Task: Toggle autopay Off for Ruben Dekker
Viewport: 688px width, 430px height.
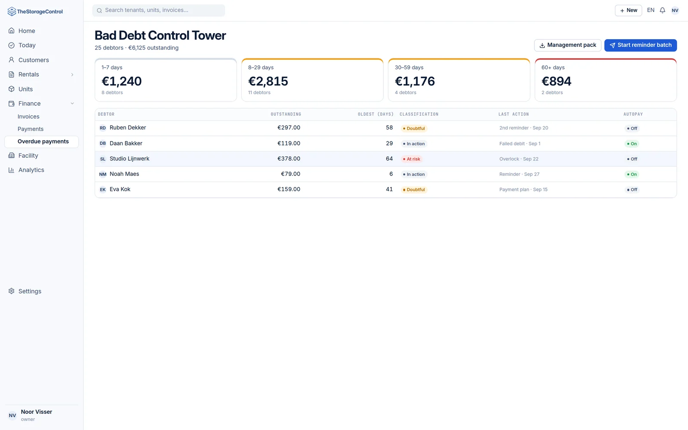Action: click(x=632, y=129)
